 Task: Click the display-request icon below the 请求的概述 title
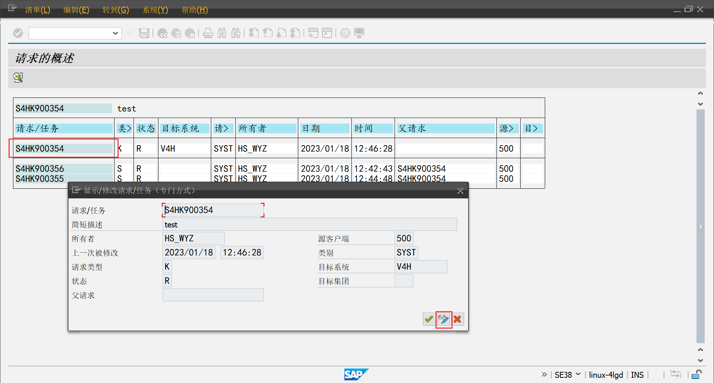click(18, 77)
